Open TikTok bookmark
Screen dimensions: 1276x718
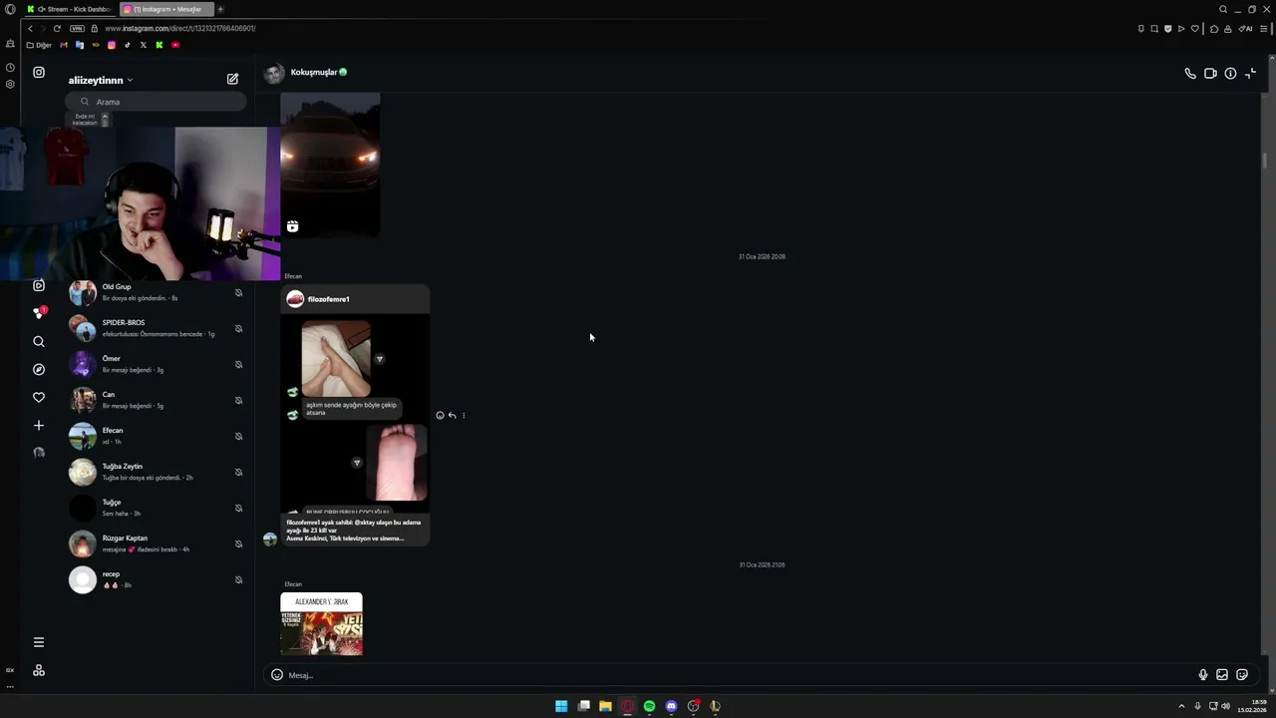click(x=127, y=45)
